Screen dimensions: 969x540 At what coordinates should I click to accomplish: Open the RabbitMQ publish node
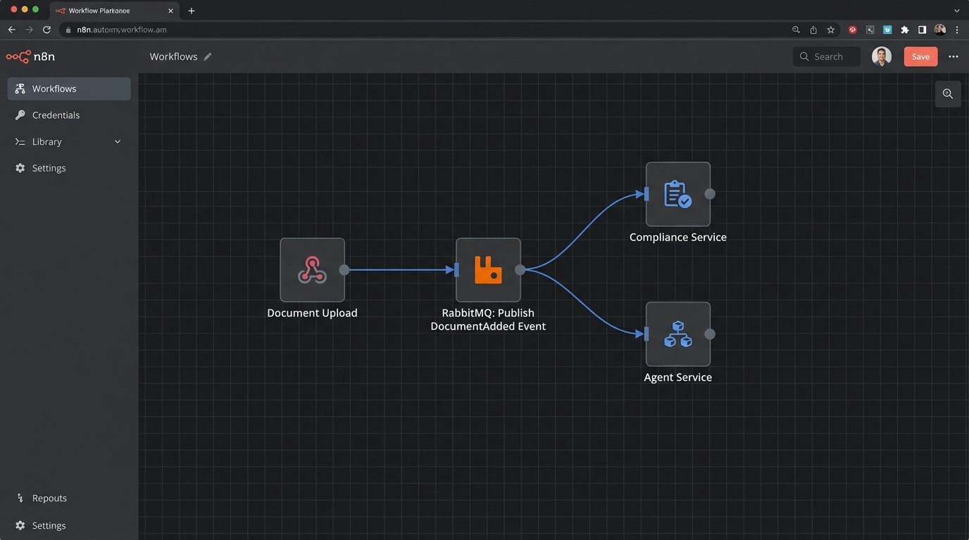pyautogui.click(x=488, y=270)
